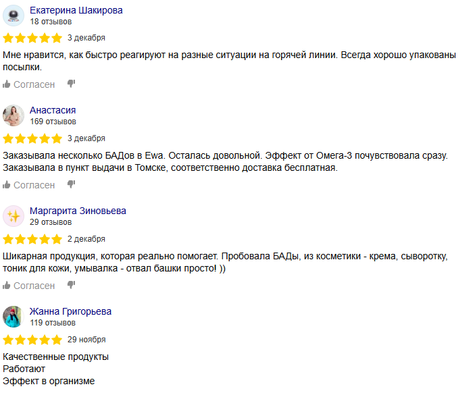Screen dimensions: 475x393
Task: Open profile link Екатерина Шакирова
Action: (76, 10)
